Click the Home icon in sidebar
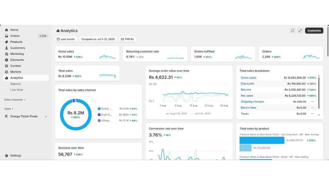This screenshot has width=329, height=185. (7, 30)
